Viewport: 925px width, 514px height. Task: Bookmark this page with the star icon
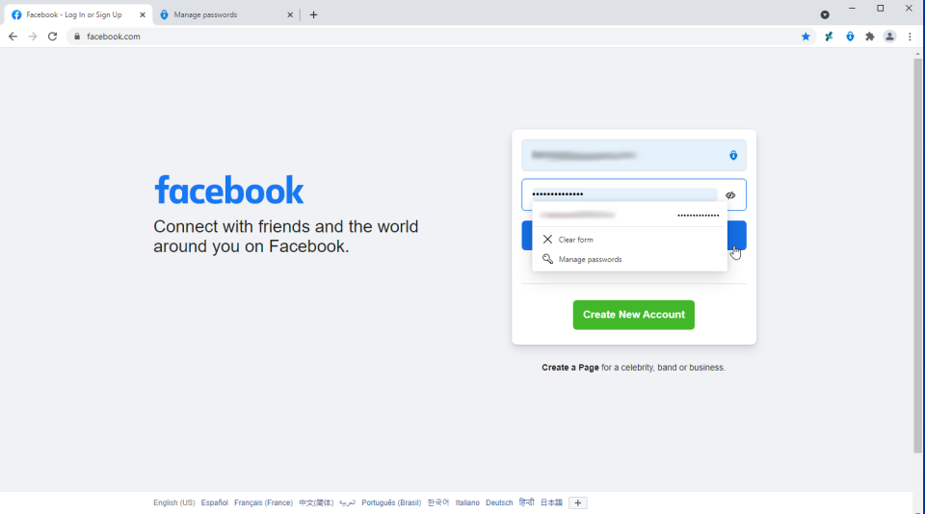(x=806, y=37)
